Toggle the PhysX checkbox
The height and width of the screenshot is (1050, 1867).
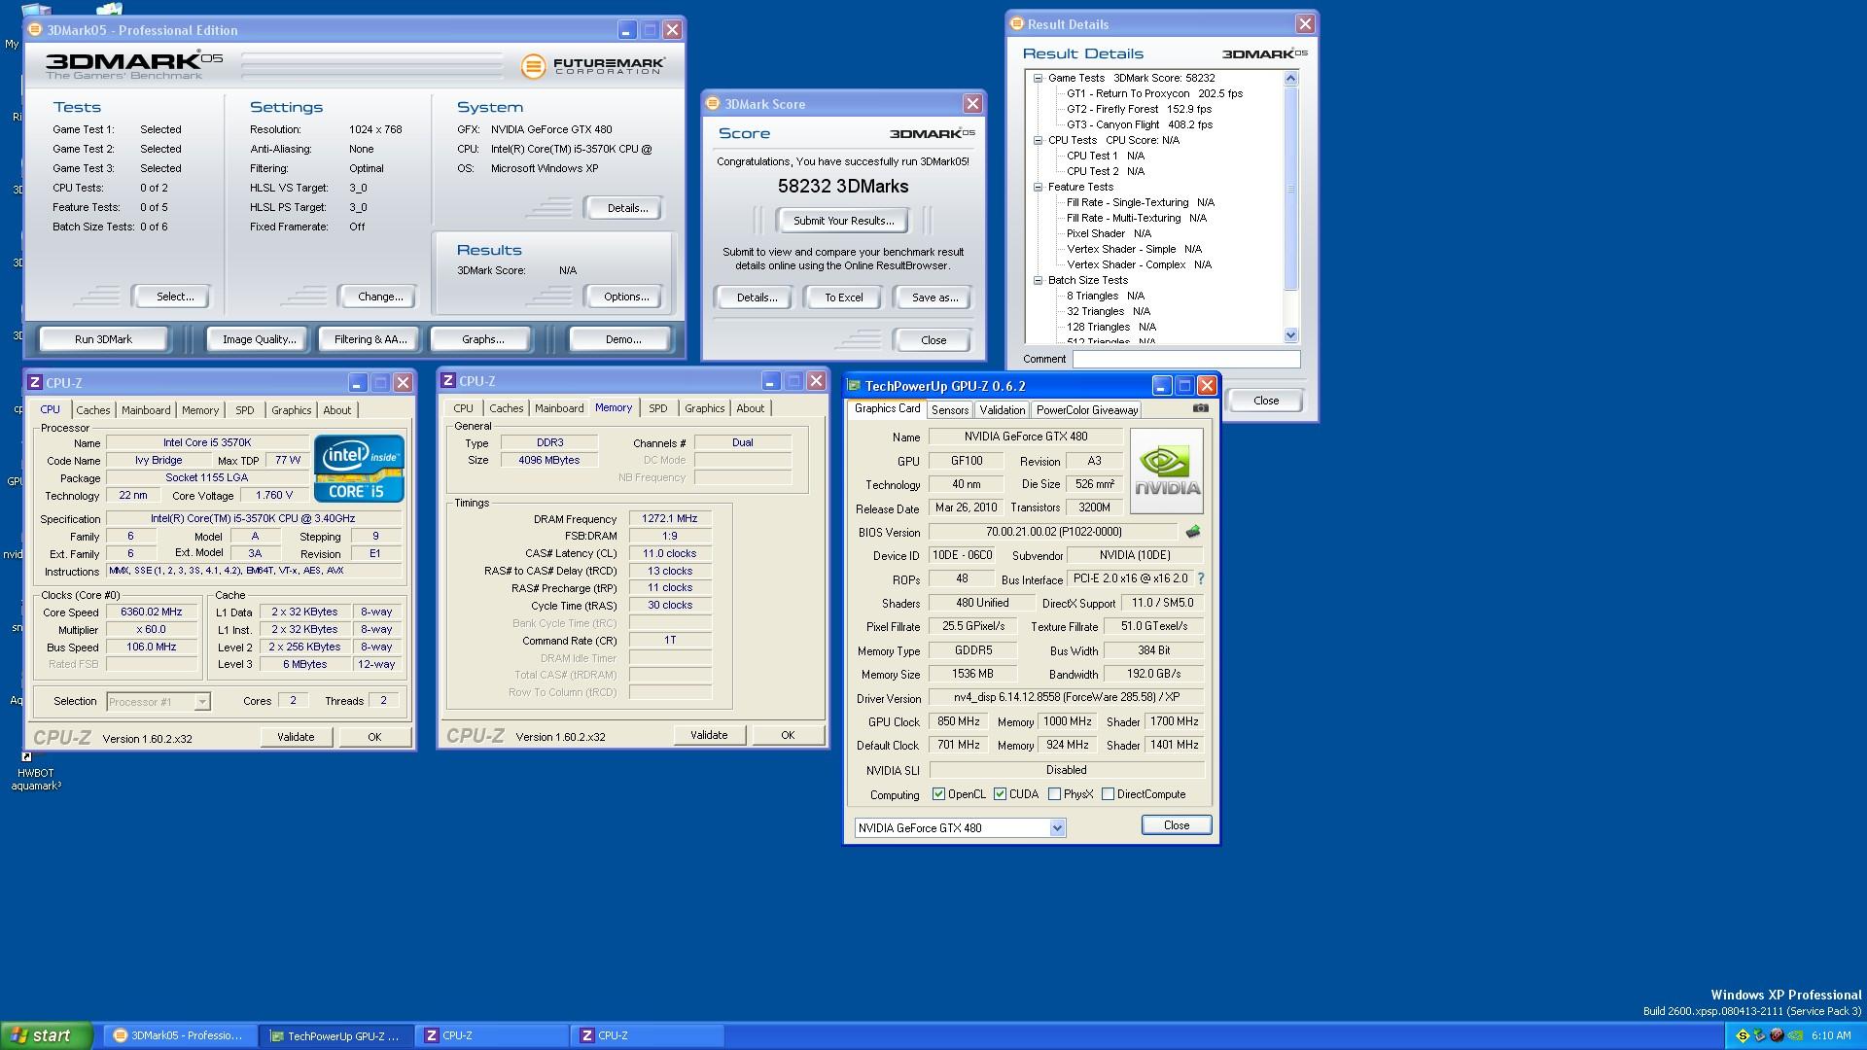[1054, 794]
